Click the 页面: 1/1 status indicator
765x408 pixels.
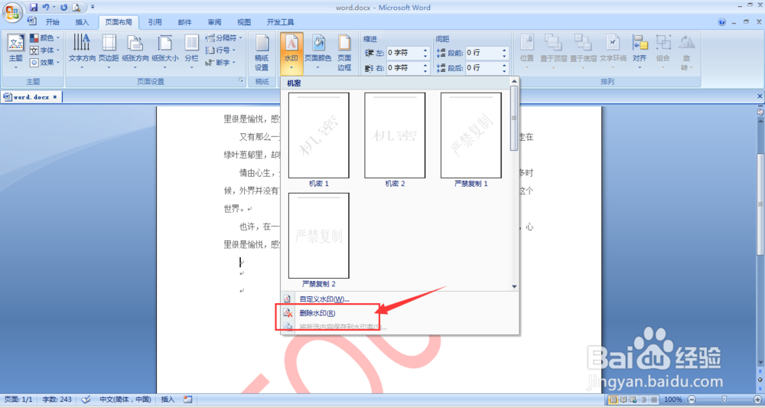[x=18, y=400]
